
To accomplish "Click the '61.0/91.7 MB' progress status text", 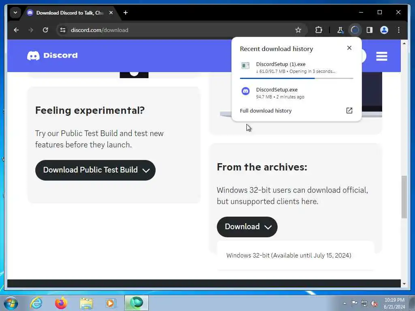I will (270, 71).
